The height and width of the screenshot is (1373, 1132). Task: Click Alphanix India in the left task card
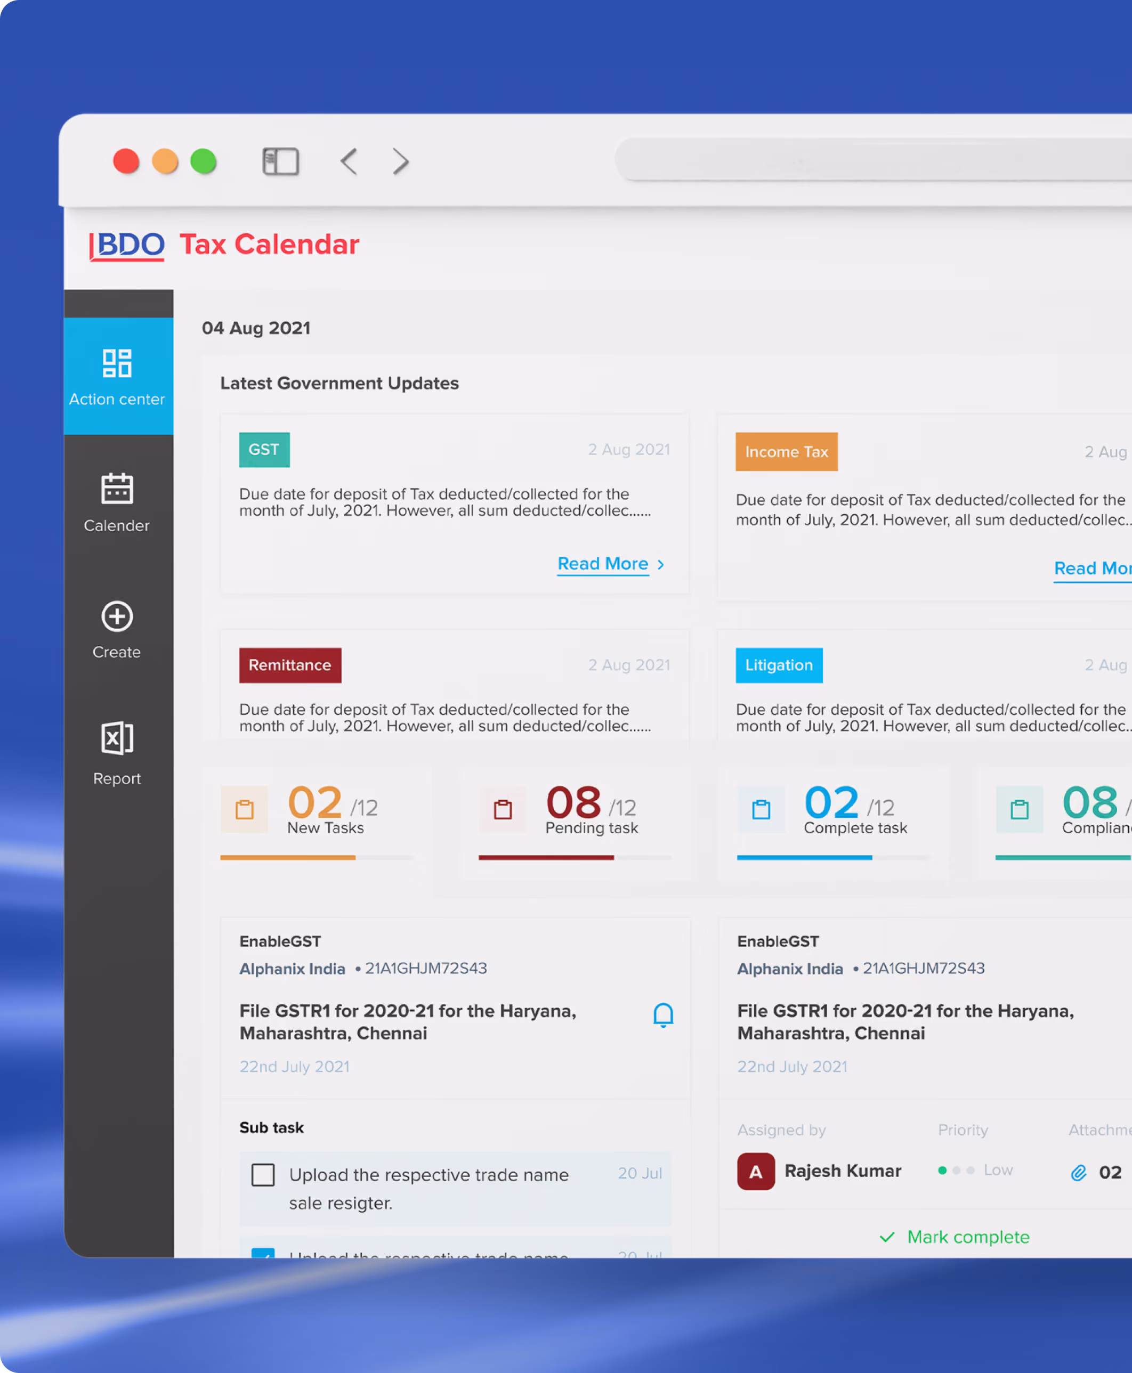292,969
